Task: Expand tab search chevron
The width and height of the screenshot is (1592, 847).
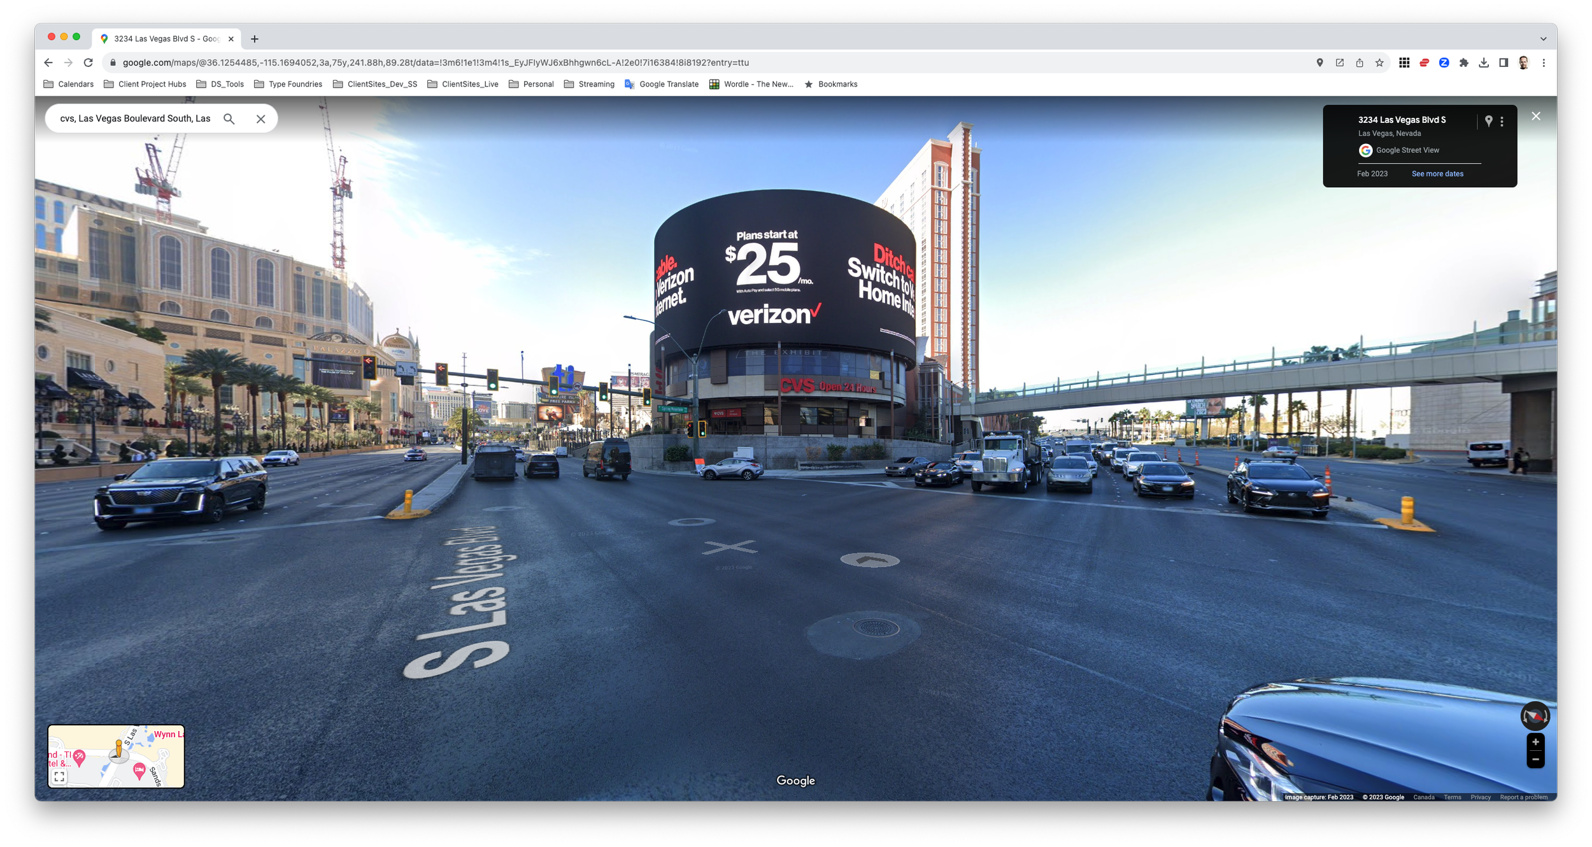Action: tap(1544, 39)
